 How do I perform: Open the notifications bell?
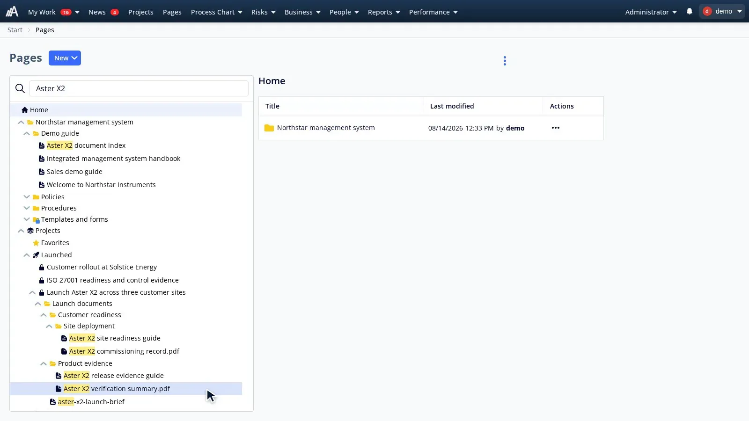click(690, 11)
